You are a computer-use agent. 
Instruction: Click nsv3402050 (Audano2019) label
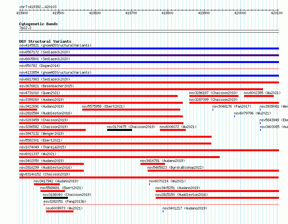42,161
